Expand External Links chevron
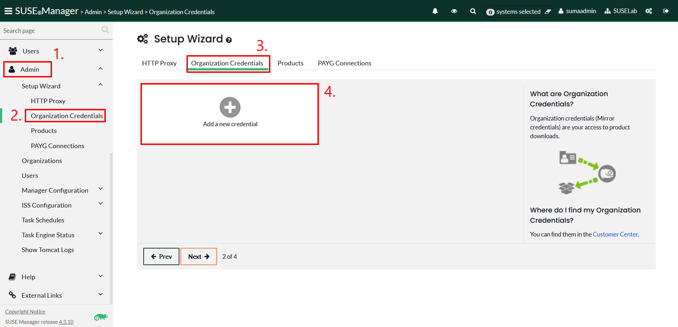This screenshot has height=327, width=678. 100,294
